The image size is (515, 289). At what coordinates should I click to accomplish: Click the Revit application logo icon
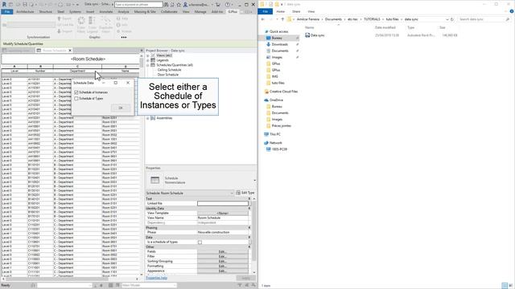coord(4,5)
